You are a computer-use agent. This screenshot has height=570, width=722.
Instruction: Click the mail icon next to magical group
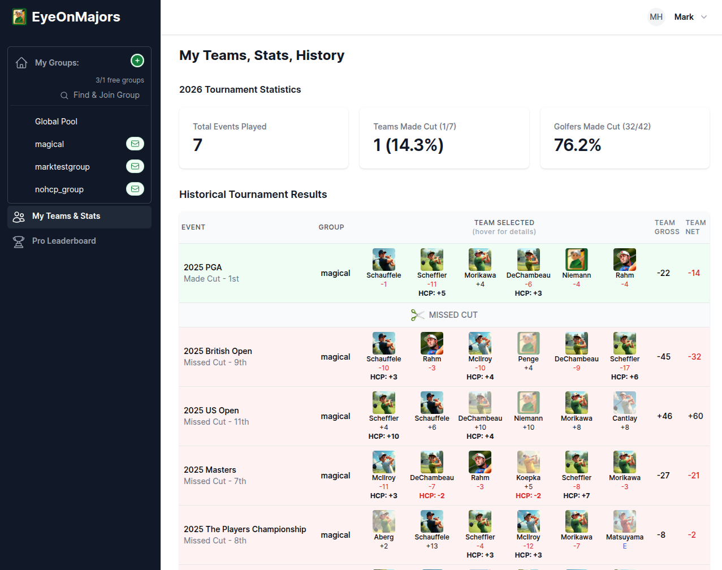[x=135, y=144]
